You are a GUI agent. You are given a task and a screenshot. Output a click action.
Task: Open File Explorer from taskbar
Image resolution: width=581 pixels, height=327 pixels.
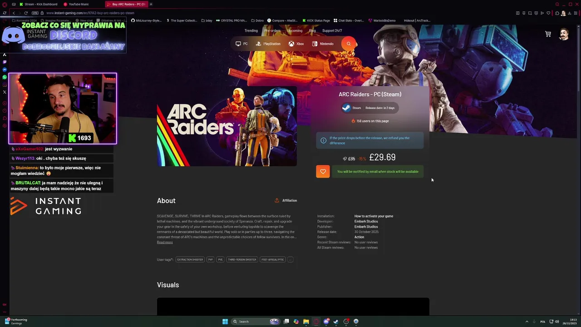306,322
